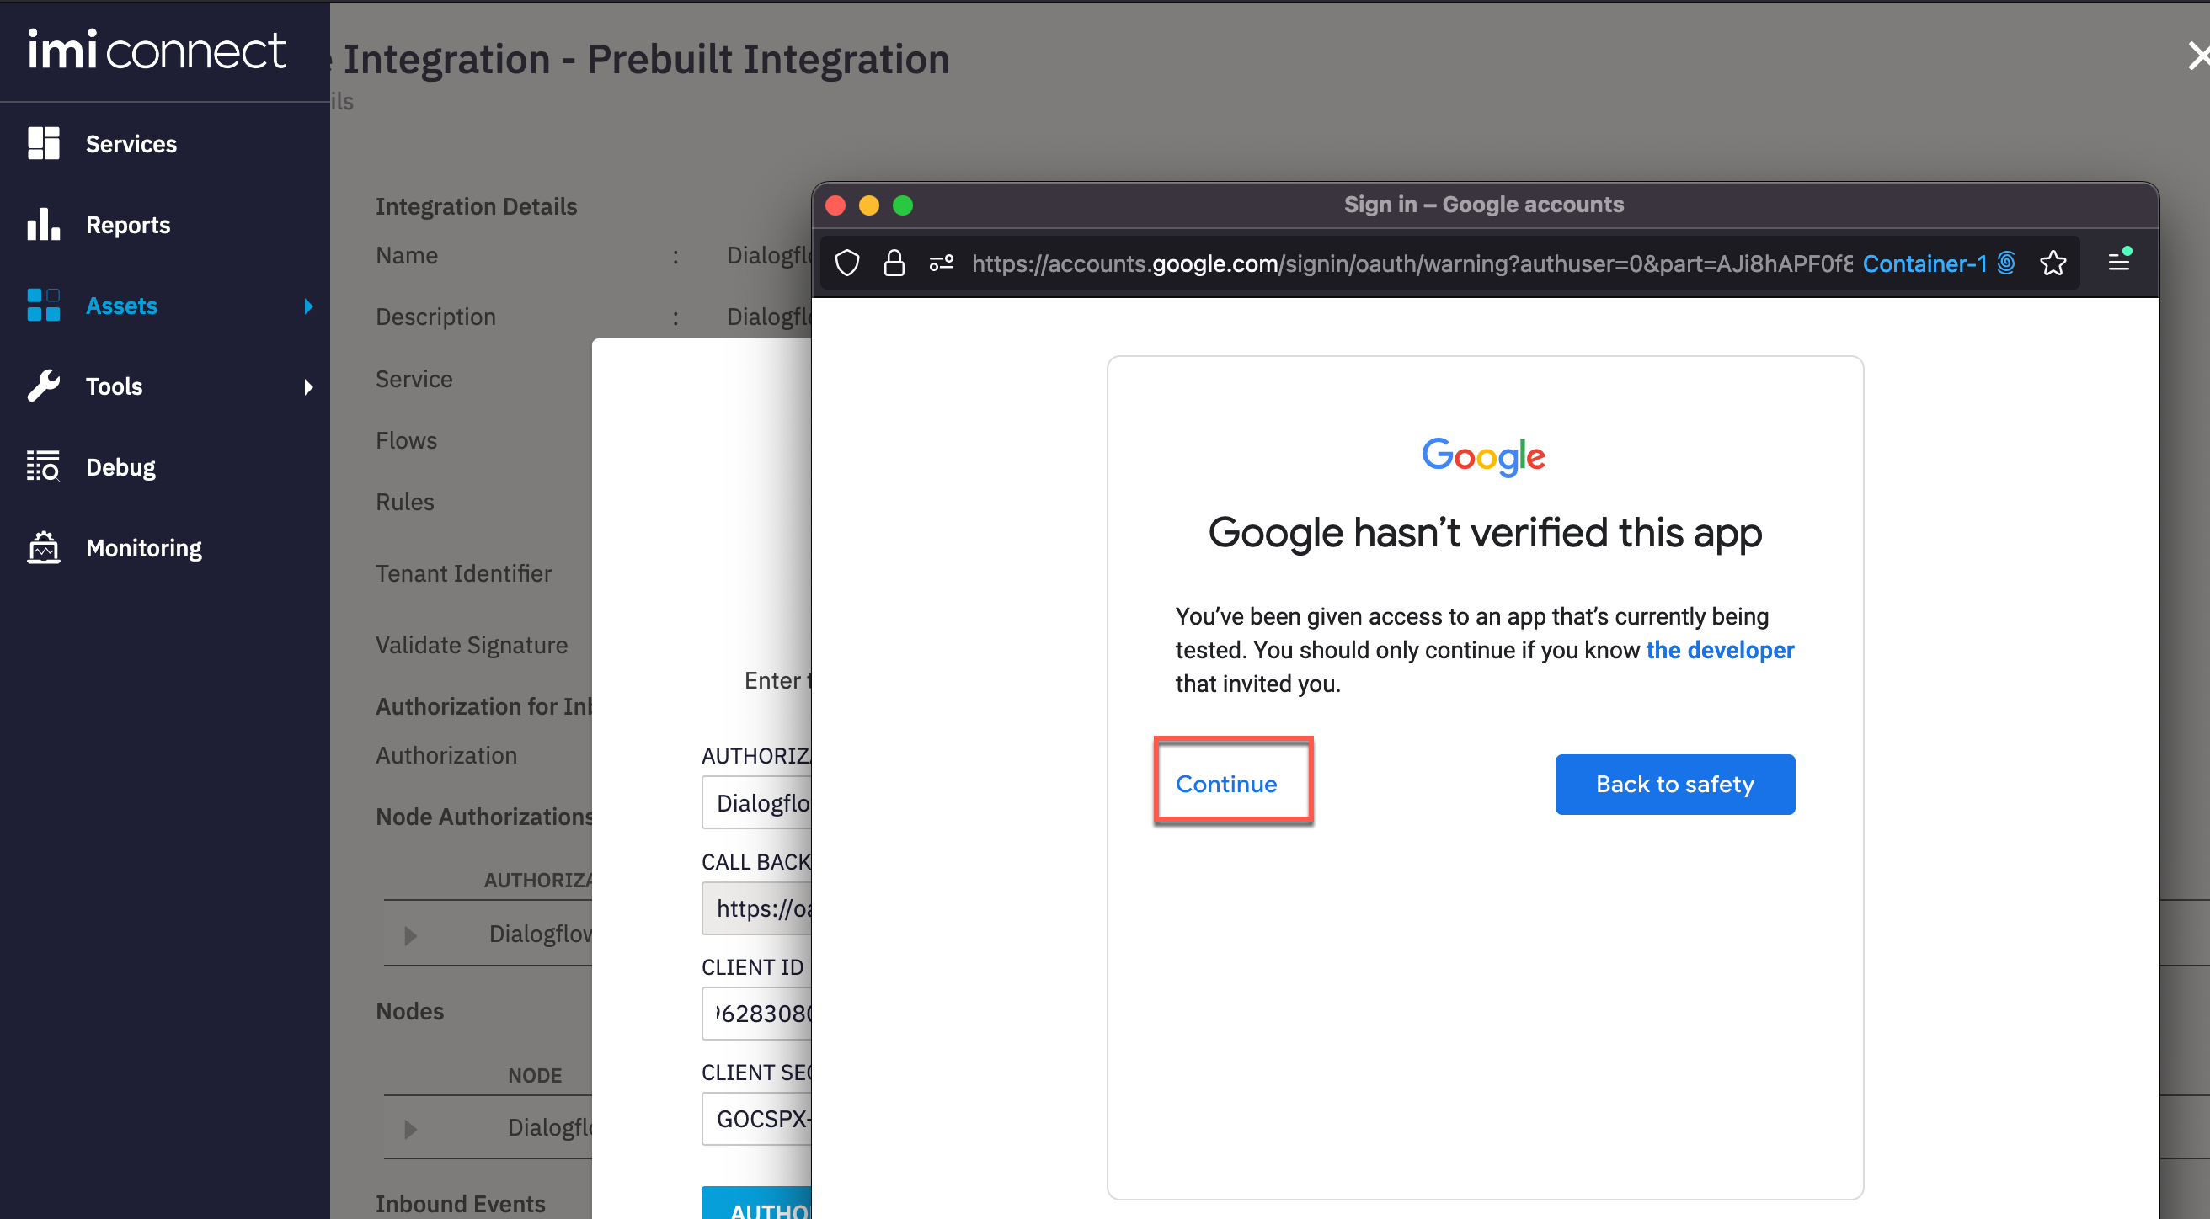Image resolution: width=2210 pixels, height=1219 pixels.
Task: Click the Client ID input field
Action: (x=756, y=1014)
